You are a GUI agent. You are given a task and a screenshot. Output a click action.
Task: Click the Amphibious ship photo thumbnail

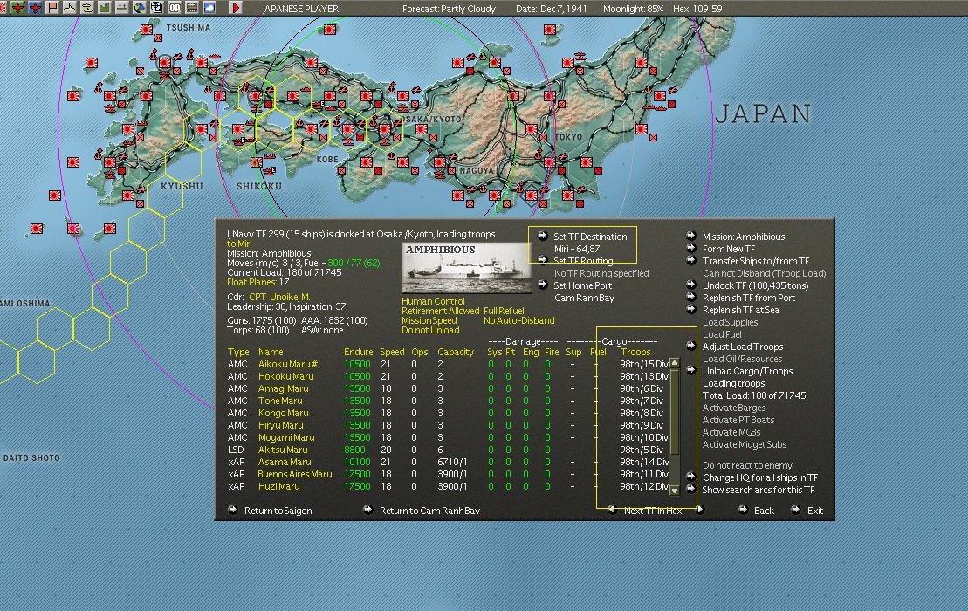[x=466, y=268]
